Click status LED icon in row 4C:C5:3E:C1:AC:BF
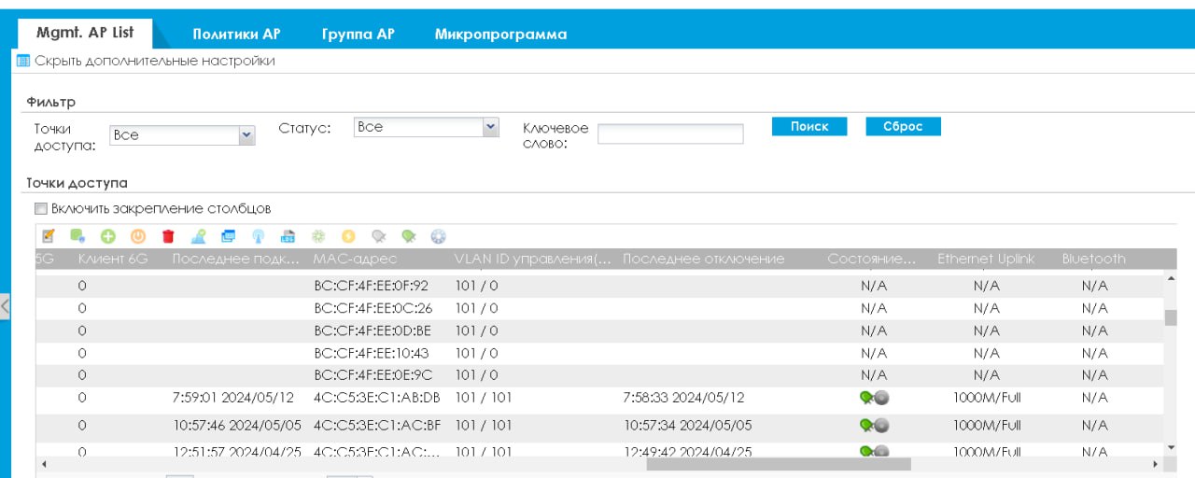The height and width of the screenshot is (478, 1195). tap(874, 426)
